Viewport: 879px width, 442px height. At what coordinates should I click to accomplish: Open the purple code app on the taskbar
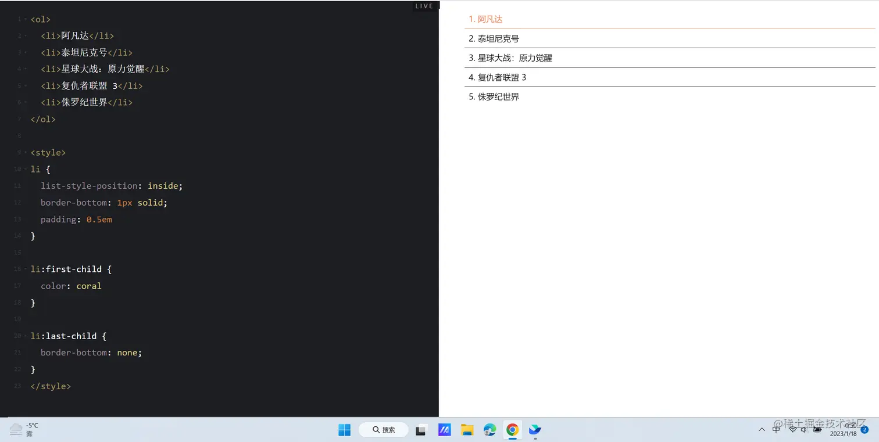click(x=444, y=430)
